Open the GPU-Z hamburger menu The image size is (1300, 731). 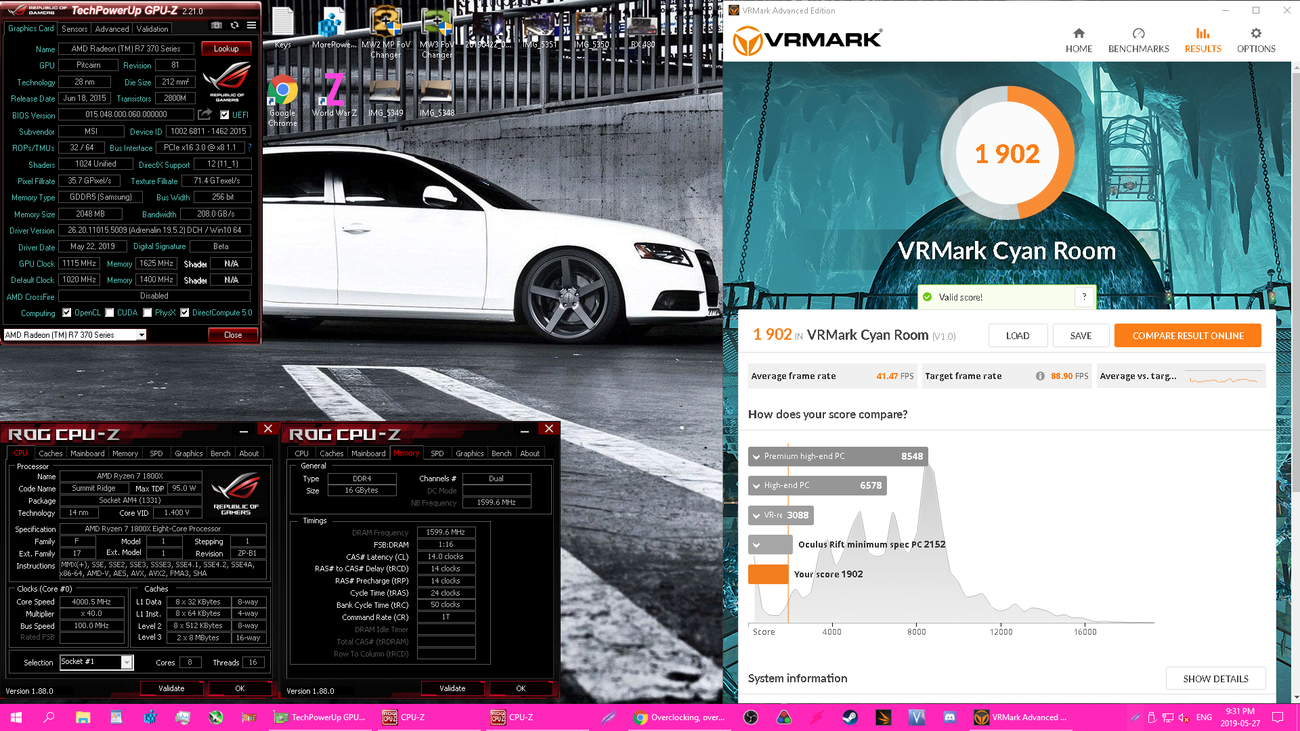tap(251, 26)
